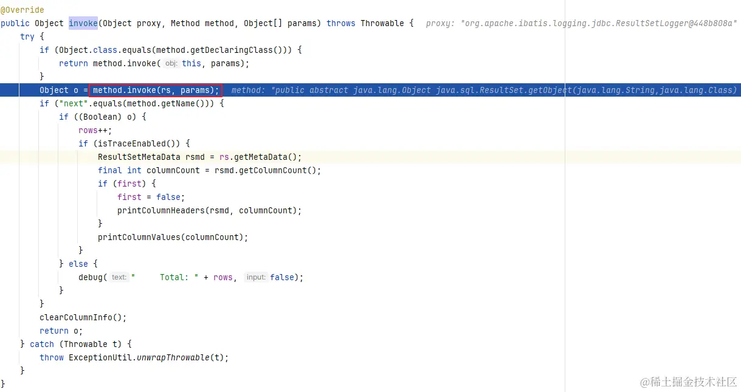The height and width of the screenshot is (392, 741).
Task: Click the 'try' keyword
Action: (x=27, y=36)
